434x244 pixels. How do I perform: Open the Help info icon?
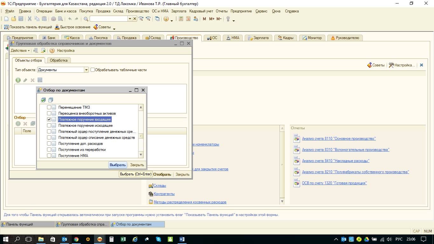coord(166,19)
